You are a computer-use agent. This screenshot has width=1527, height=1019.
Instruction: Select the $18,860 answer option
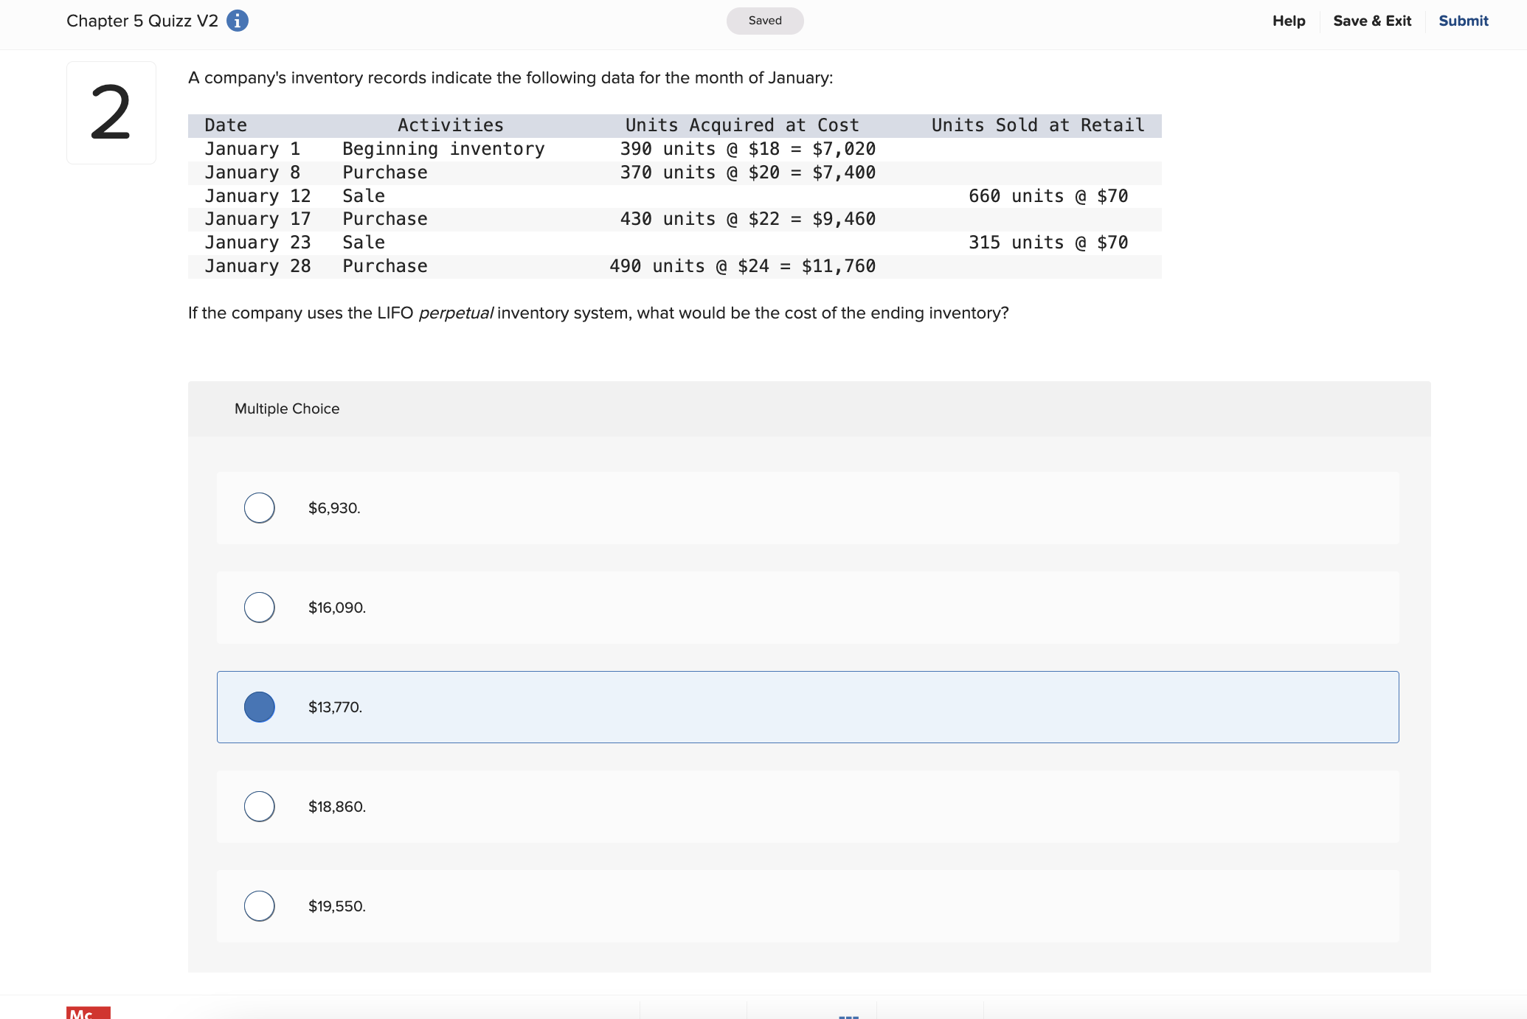point(259,806)
